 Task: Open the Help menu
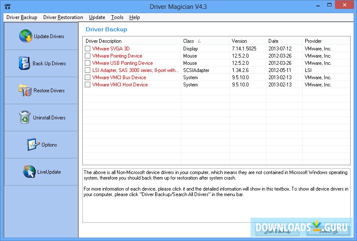(134, 17)
